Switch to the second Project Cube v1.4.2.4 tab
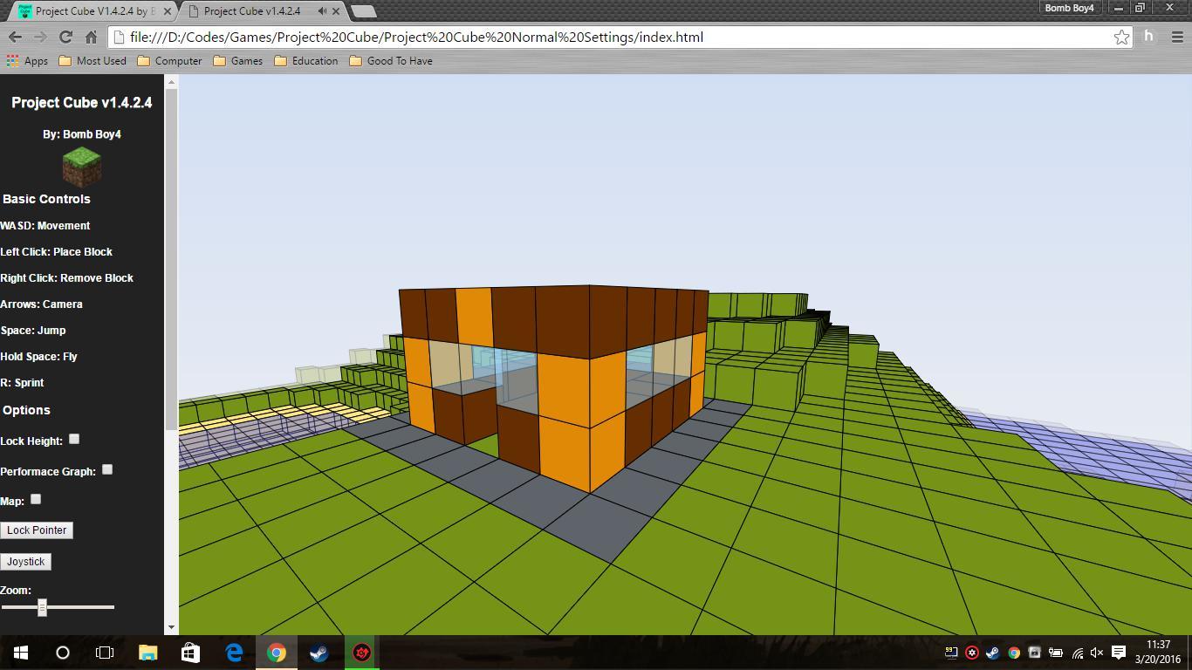Viewport: 1192px width, 670px height. (x=252, y=11)
